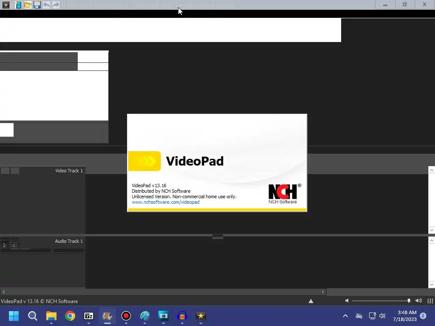Click the active pinned app icon next to 7-Zip

pos(107,316)
